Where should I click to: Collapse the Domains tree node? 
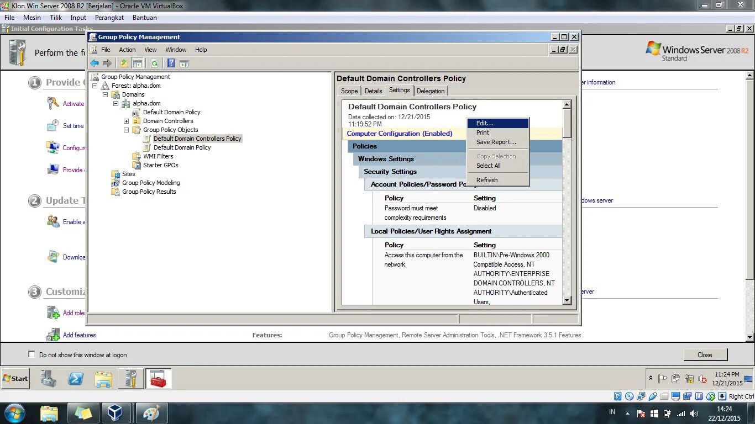click(105, 94)
